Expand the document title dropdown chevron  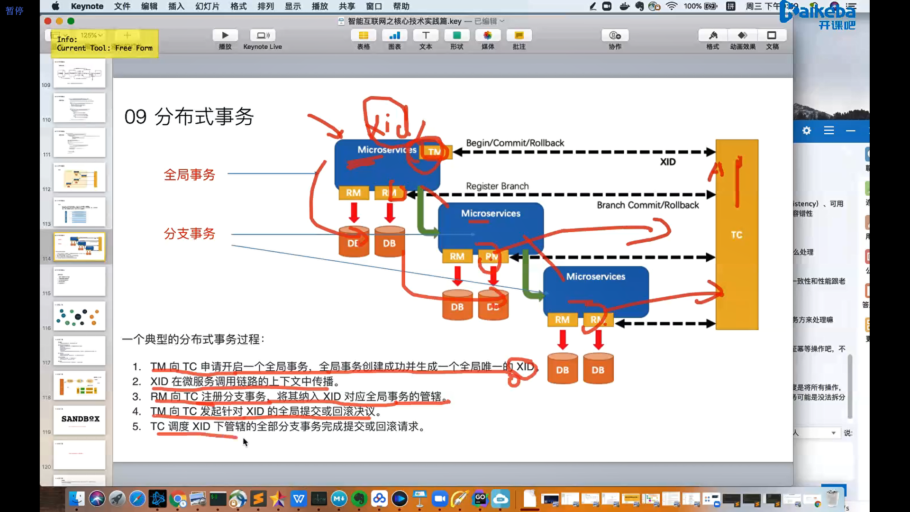(x=502, y=21)
